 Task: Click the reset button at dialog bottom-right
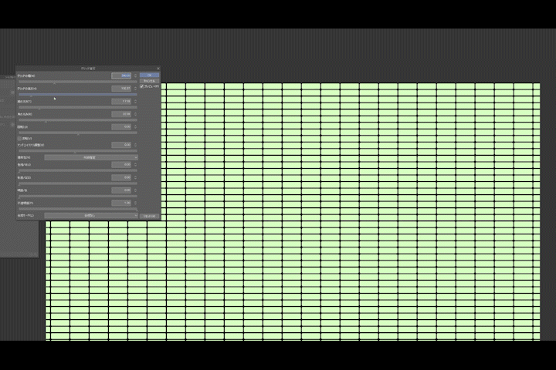point(149,216)
